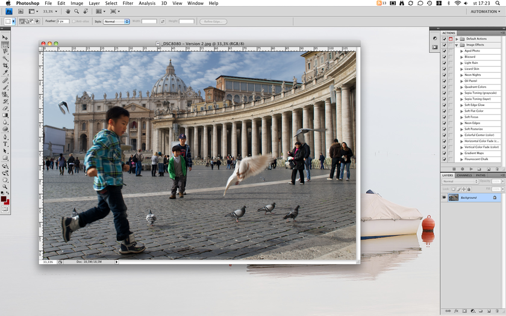Swap foreground and background colors
This screenshot has height=316, width=506.
pos(8,193)
